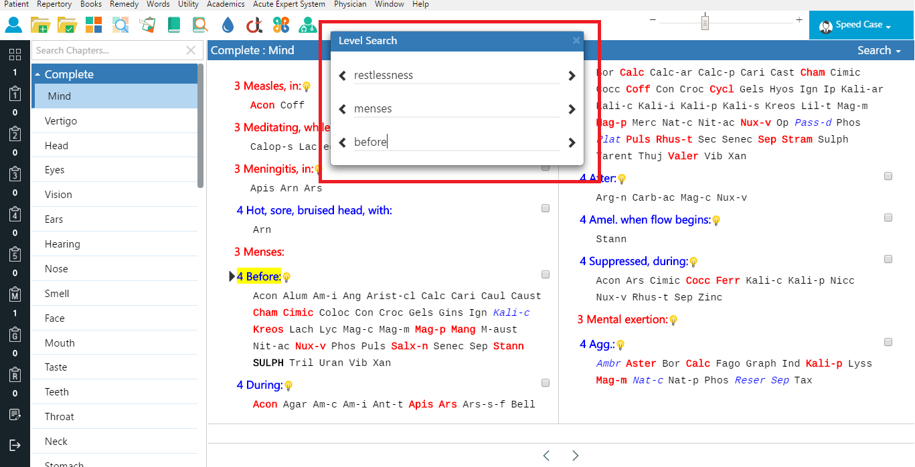Clear the Search Chapters field with X
This screenshot has height=467, width=915.
pos(191,50)
